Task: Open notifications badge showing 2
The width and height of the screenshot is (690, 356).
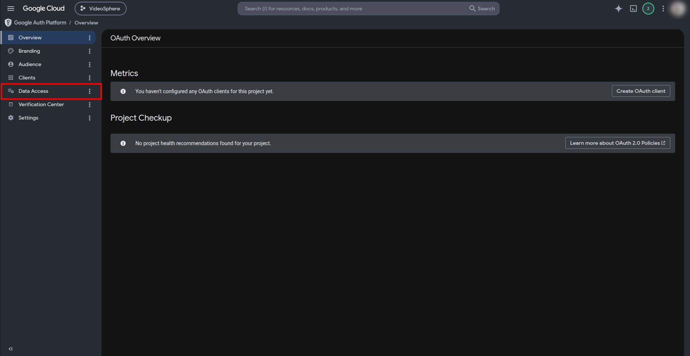Action: click(648, 9)
